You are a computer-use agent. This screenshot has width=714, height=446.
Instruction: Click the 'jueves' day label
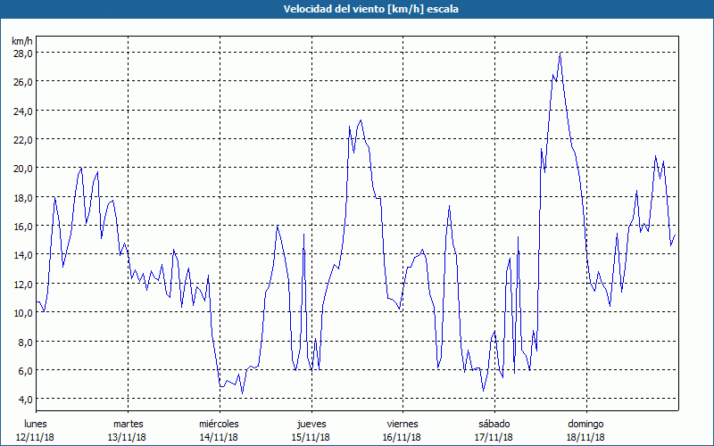click(x=311, y=424)
